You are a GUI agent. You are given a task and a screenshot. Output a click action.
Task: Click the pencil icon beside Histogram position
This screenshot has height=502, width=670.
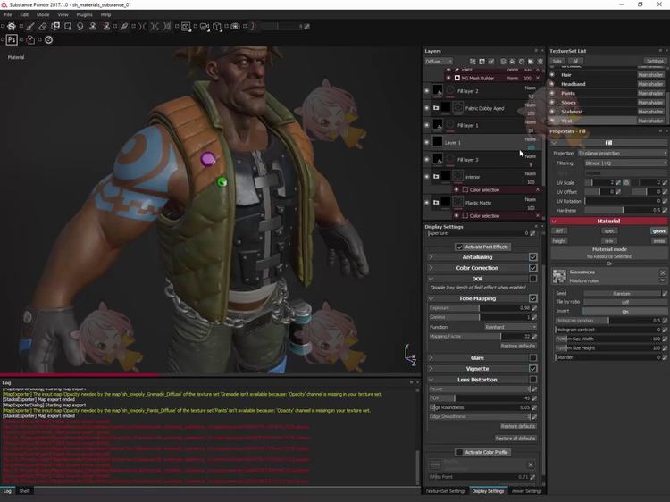[x=665, y=321]
